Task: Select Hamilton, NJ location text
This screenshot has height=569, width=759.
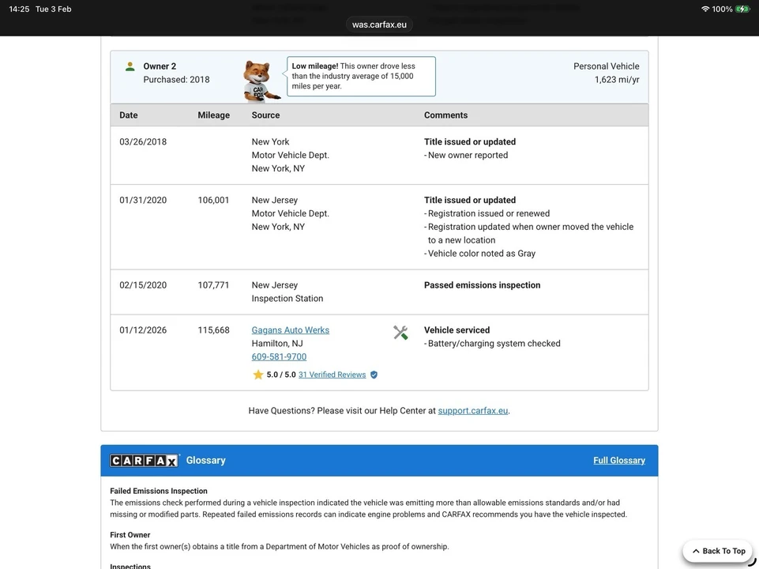Action: [x=277, y=343]
